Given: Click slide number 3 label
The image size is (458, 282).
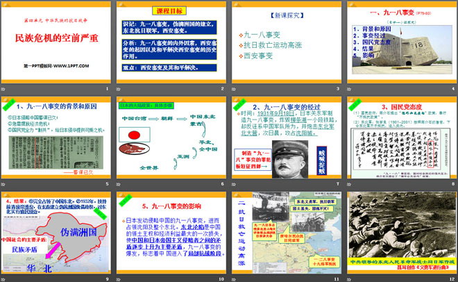Looking at the screenshot, I should [338, 89].
